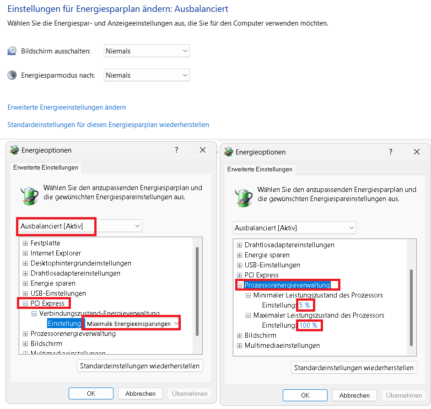The image size is (431, 409).
Task: Click the green battery plug icon in right dialog
Action: 243,197
